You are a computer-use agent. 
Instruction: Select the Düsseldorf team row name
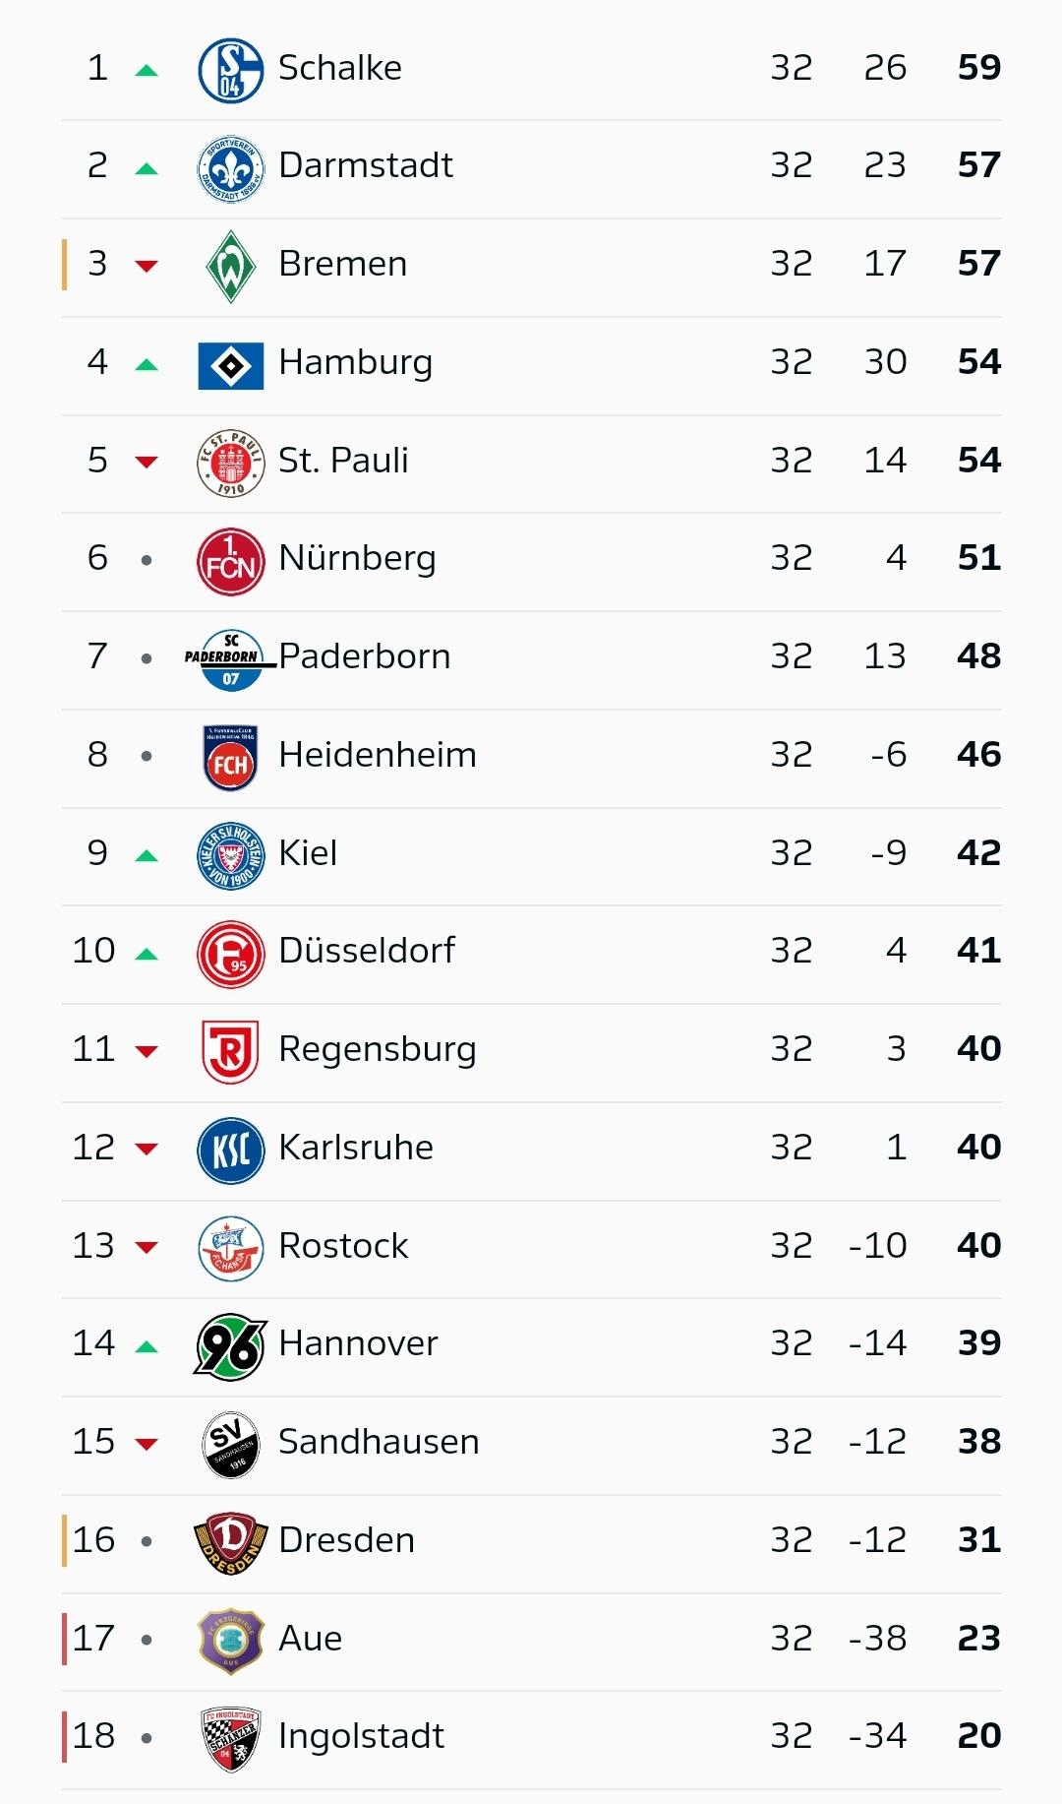367,951
